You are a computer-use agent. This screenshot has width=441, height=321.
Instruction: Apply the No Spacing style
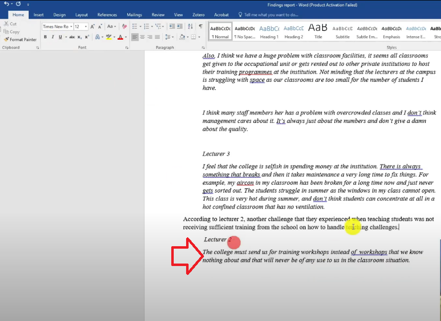(245, 32)
